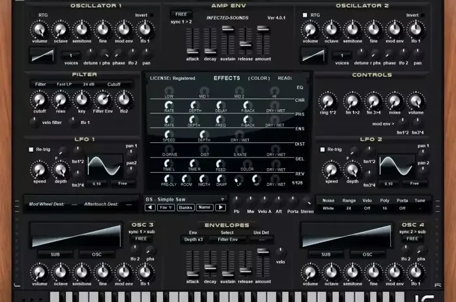Select the REV effects tab
456x302 pixels.
pos(300,174)
